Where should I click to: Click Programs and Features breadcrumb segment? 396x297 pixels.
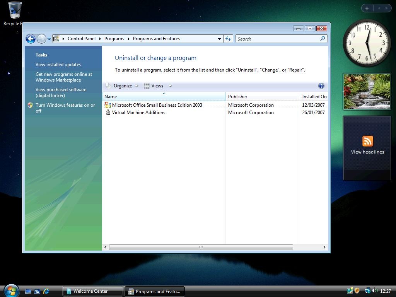click(156, 39)
